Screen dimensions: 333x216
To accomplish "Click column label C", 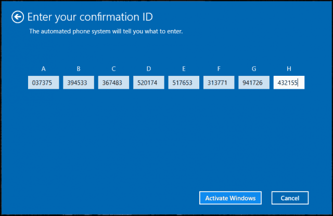I will point(113,69).
